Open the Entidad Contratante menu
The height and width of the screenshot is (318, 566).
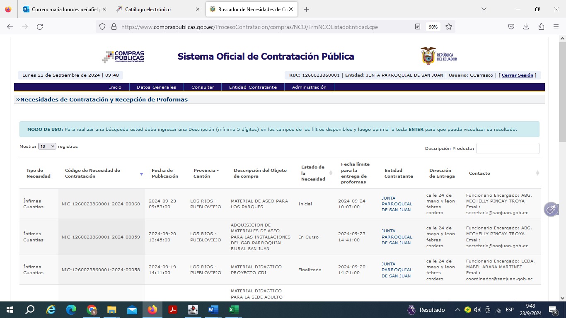253,87
